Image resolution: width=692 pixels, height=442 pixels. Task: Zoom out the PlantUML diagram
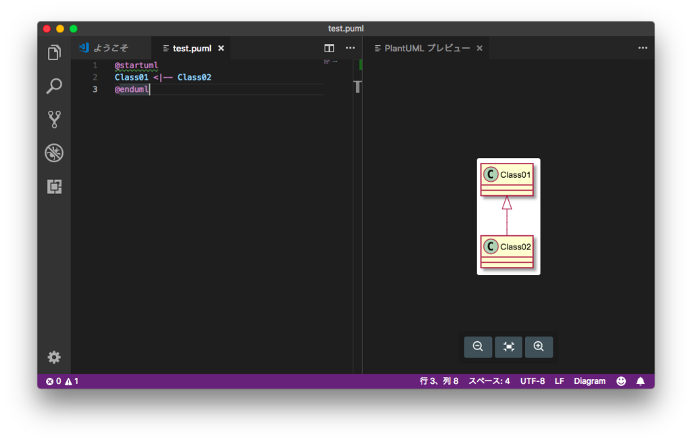coord(478,347)
